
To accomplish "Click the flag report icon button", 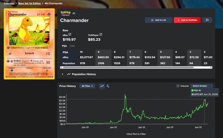I will 207,20.
